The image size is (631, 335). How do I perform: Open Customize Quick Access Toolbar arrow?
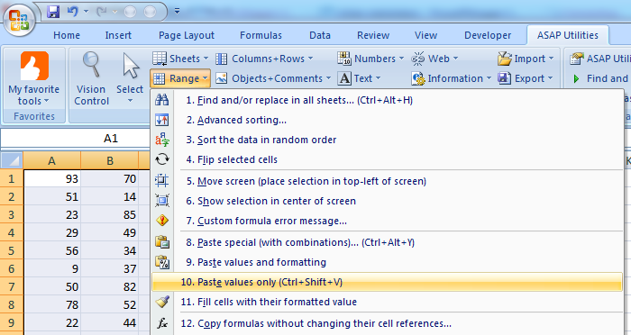click(x=177, y=12)
